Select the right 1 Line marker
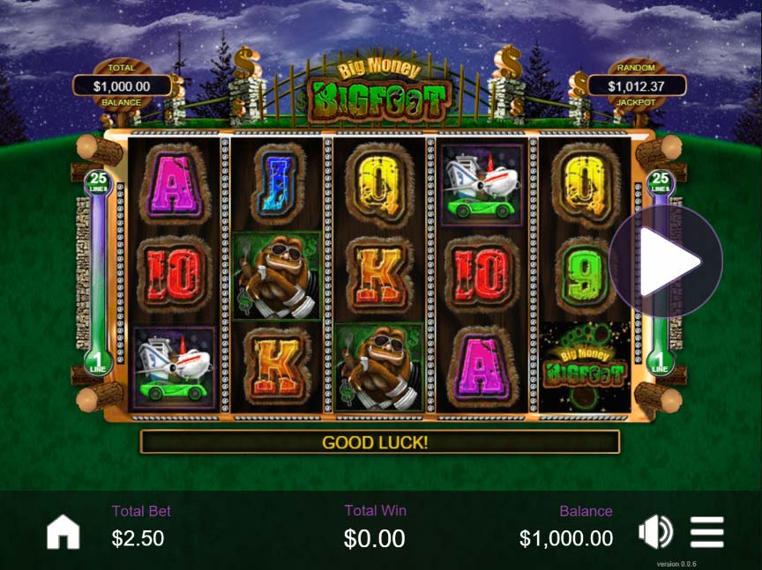This screenshot has width=762, height=570. coord(660,363)
